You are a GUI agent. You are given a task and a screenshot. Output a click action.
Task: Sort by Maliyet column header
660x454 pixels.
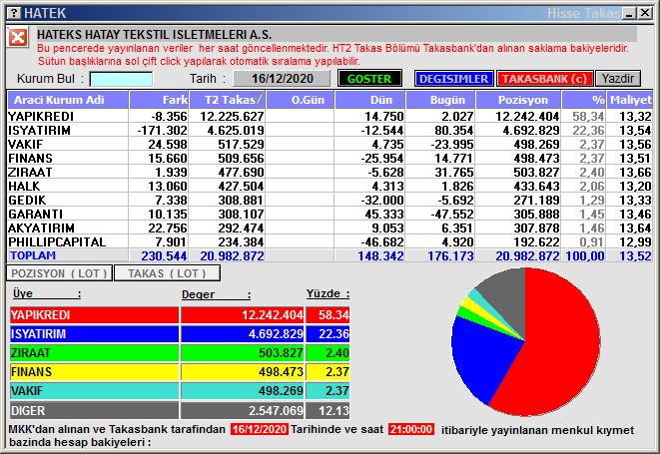coord(629,100)
